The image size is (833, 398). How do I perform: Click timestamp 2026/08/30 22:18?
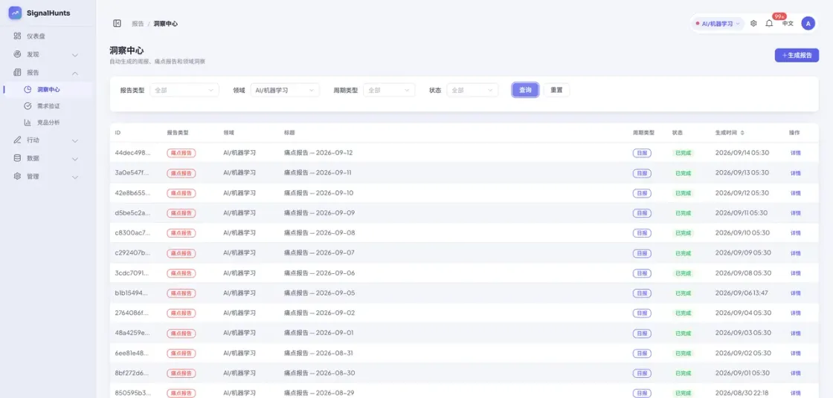coord(743,394)
